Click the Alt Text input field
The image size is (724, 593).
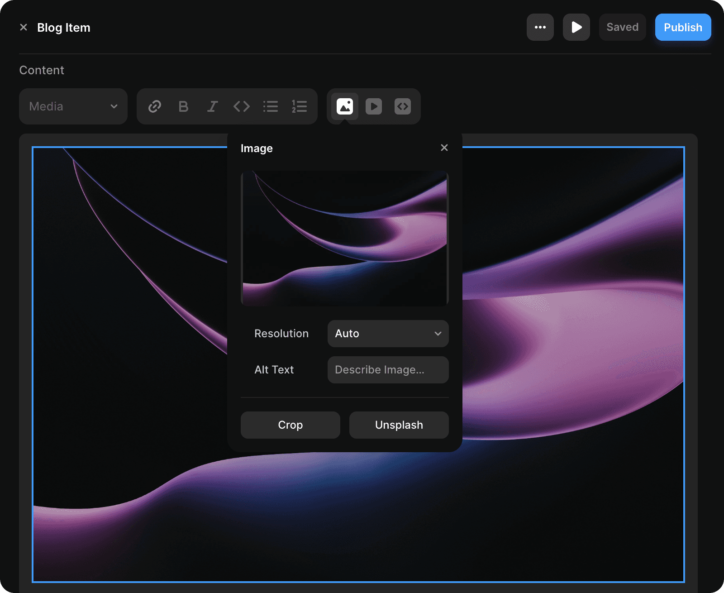click(x=388, y=370)
